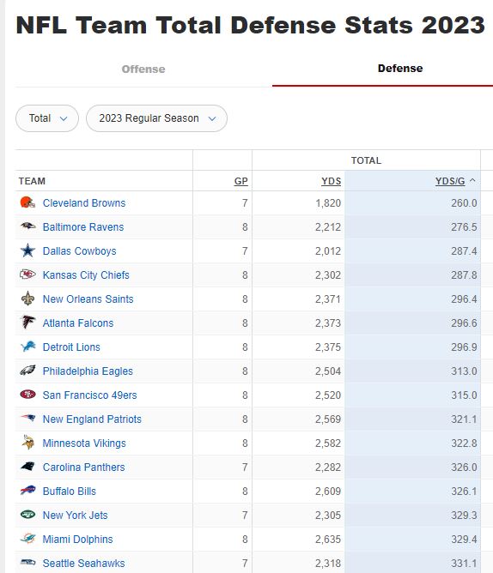Image resolution: width=493 pixels, height=573 pixels.
Task: Open the Seattle Seahawks team link
Action: (x=84, y=563)
